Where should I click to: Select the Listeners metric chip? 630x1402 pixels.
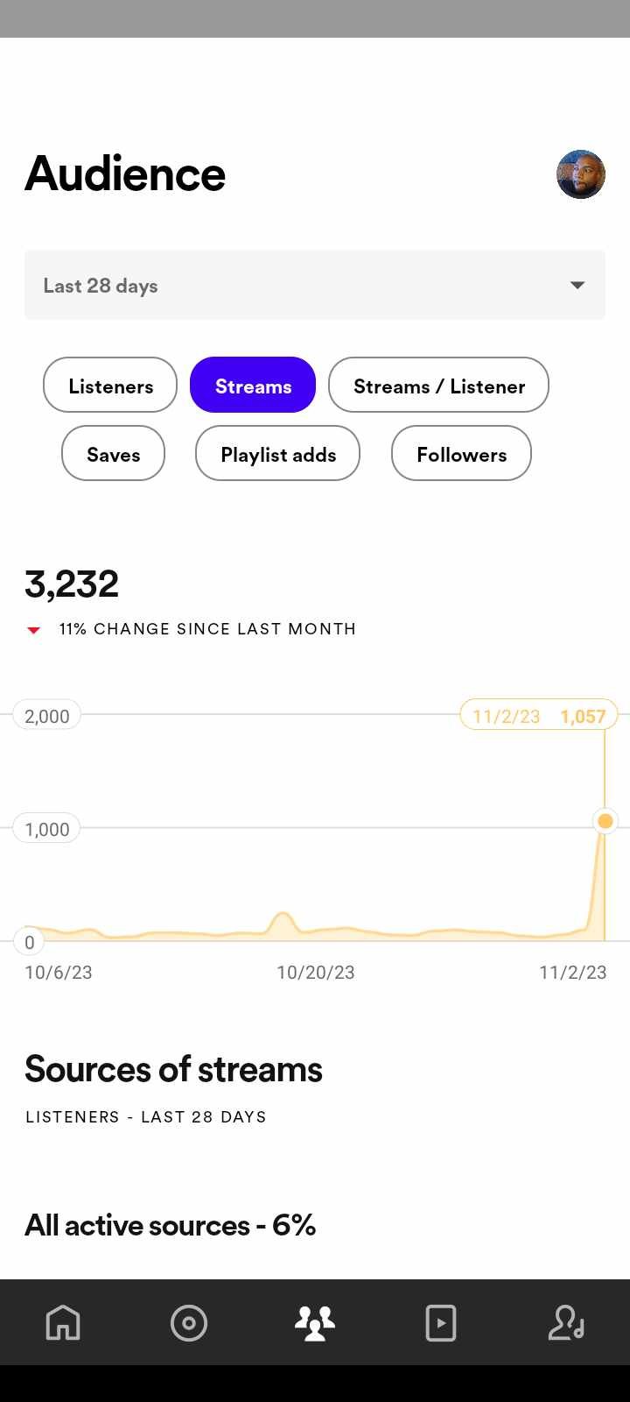tap(110, 386)
